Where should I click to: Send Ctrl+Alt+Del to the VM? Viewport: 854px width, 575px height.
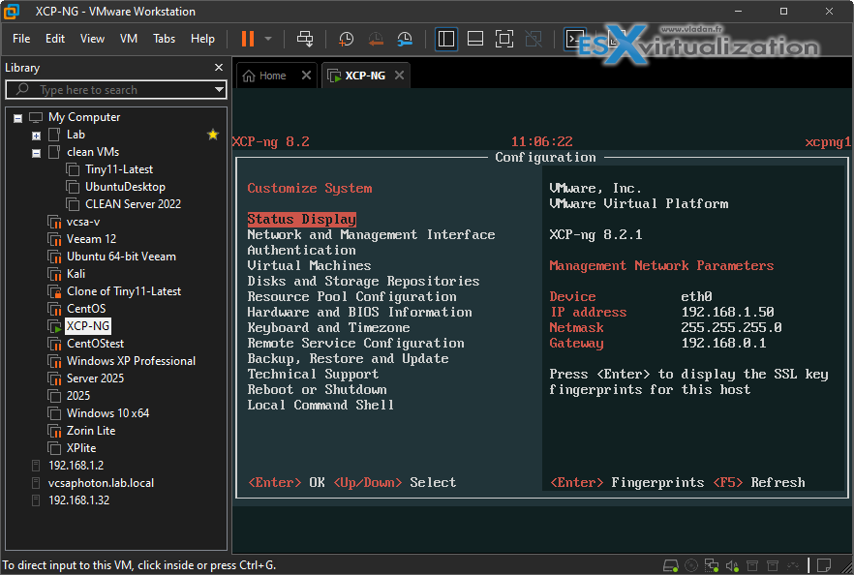point(305,39)
